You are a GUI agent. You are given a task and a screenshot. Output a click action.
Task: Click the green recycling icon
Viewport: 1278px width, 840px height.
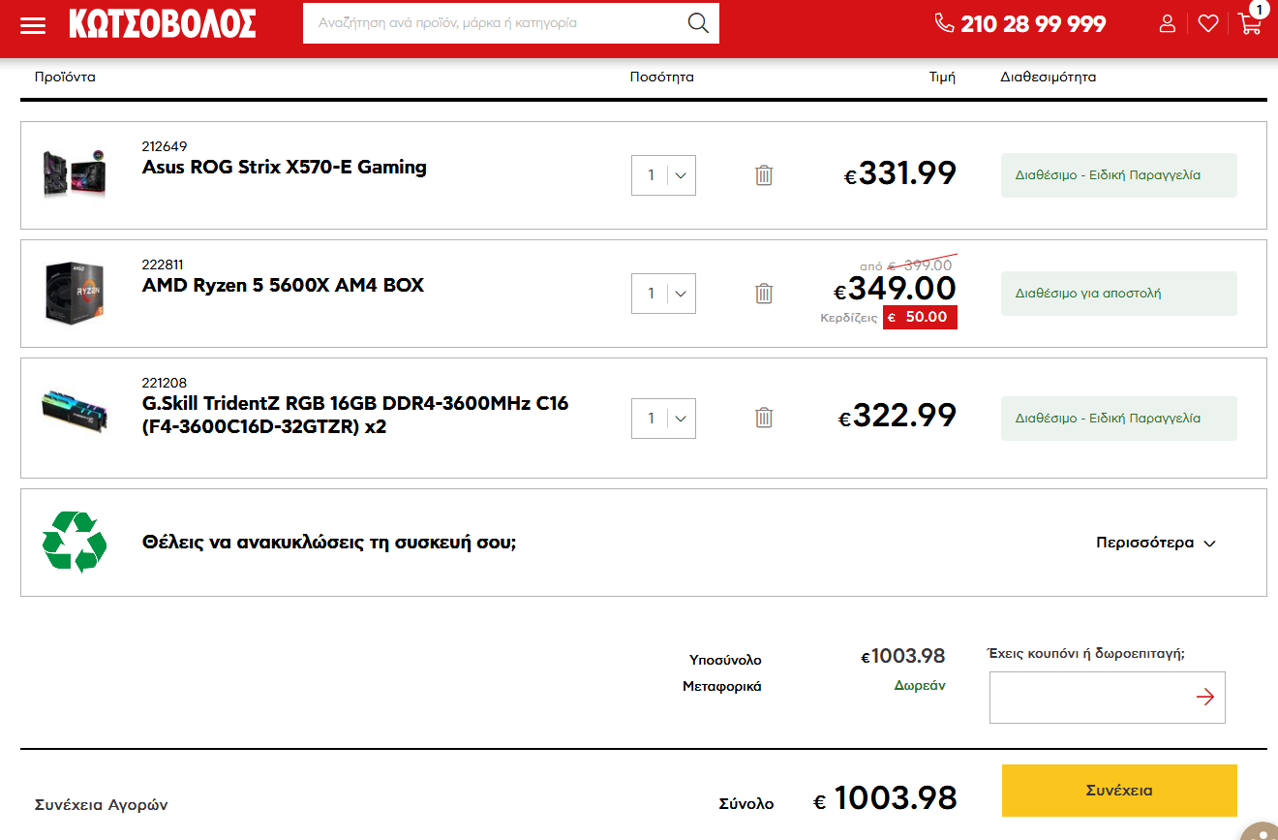point(75,542)
